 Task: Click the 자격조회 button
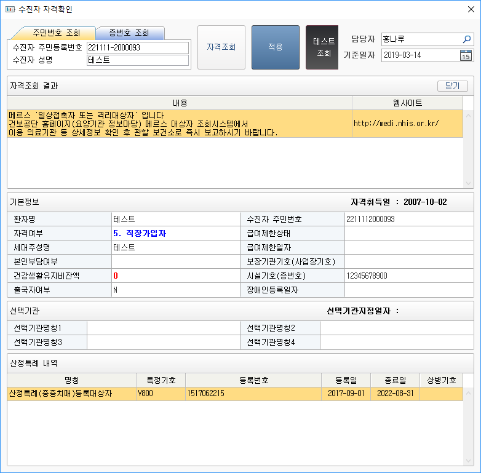pos(221,47)
